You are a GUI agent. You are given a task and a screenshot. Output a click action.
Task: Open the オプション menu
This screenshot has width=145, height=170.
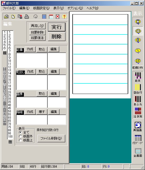[75, 8]
